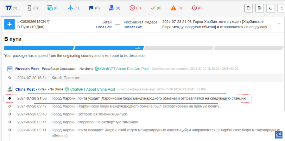
Task: Open the orange warning alert tab
Action: 176,8
